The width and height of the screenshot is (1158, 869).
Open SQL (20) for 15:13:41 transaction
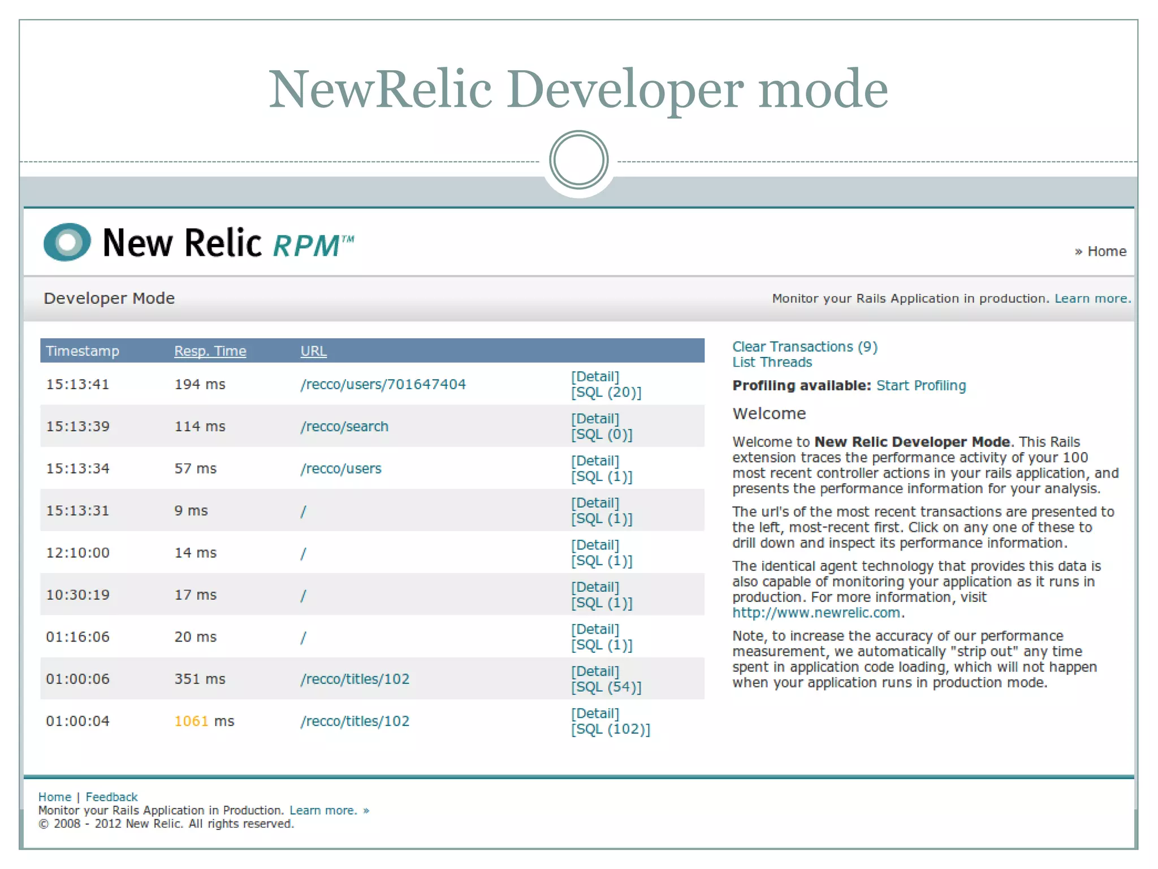coord(606,392)
